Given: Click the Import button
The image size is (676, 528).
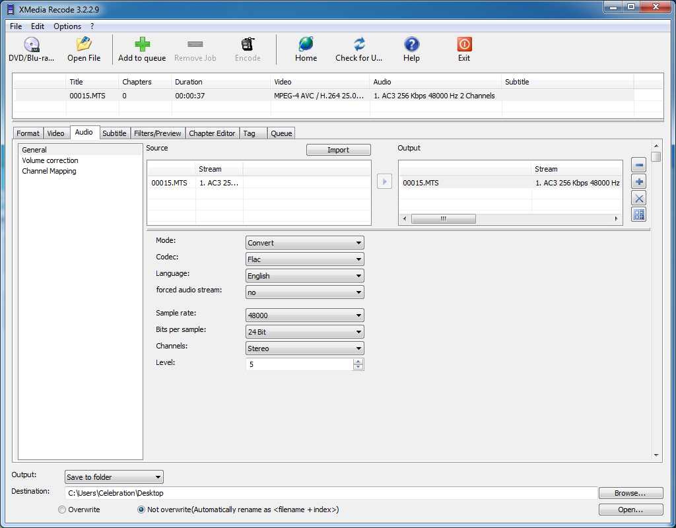Looking at the screenshot, I should tap(338, 150).
